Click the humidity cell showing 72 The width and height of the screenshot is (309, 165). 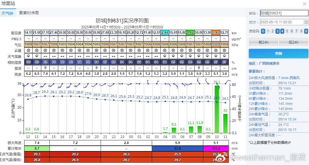coord(79,62)
